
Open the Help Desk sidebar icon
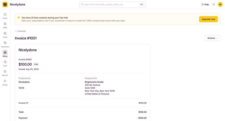[x=5, y=43]
